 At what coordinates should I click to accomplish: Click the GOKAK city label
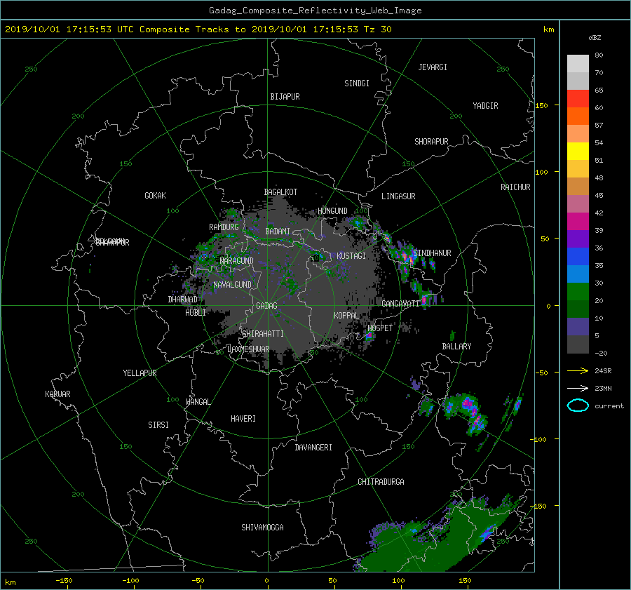(x=156, y=196)
